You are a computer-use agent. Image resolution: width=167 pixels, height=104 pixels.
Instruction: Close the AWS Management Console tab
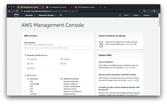pyautogui.click(x=43, y=7)
